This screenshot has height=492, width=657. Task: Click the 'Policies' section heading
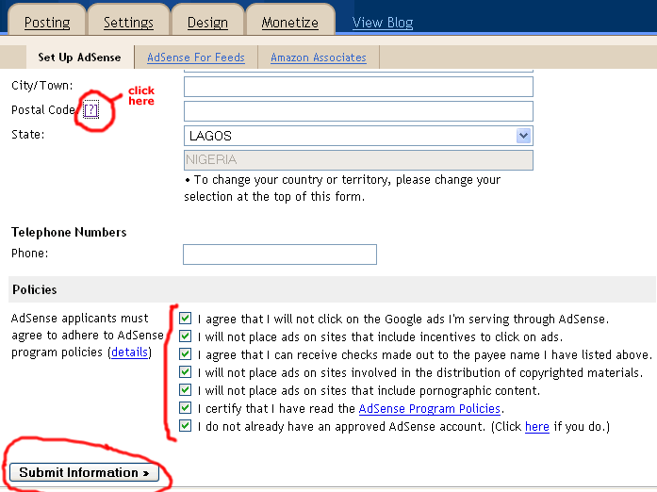pyautogui.click(x=34, y=289)
